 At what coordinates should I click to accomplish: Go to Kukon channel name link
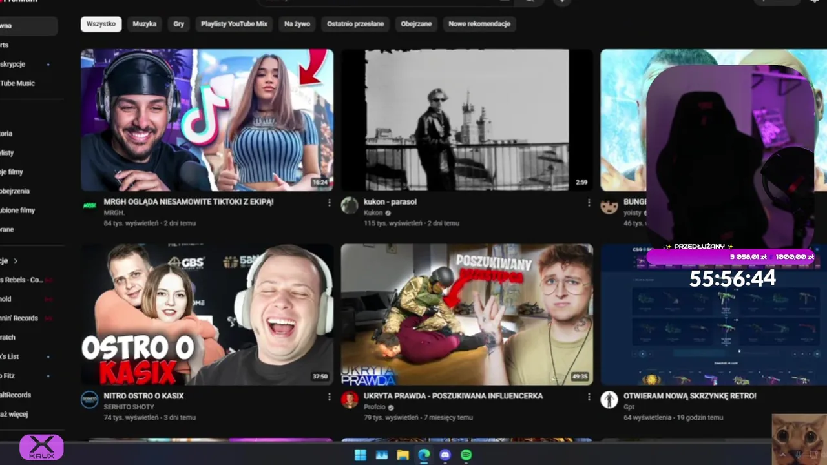(x=373, y=212)
